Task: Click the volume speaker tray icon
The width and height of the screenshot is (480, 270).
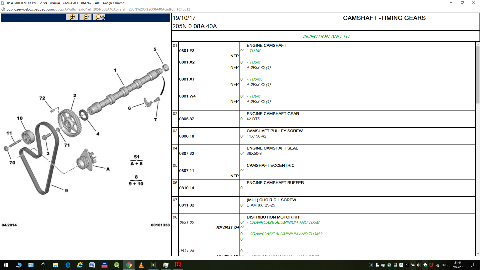Action: point(419,265)
